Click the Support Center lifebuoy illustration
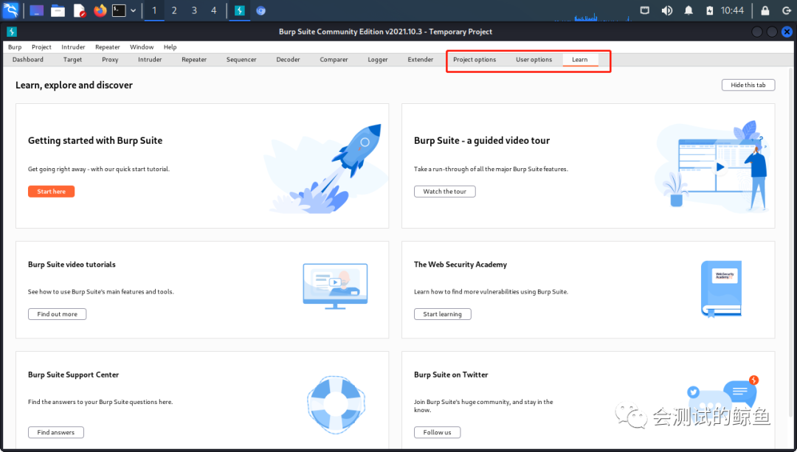 tap(336, 404)
